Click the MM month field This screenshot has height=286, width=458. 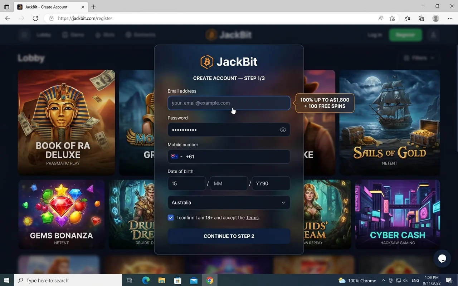click(229, 183)
